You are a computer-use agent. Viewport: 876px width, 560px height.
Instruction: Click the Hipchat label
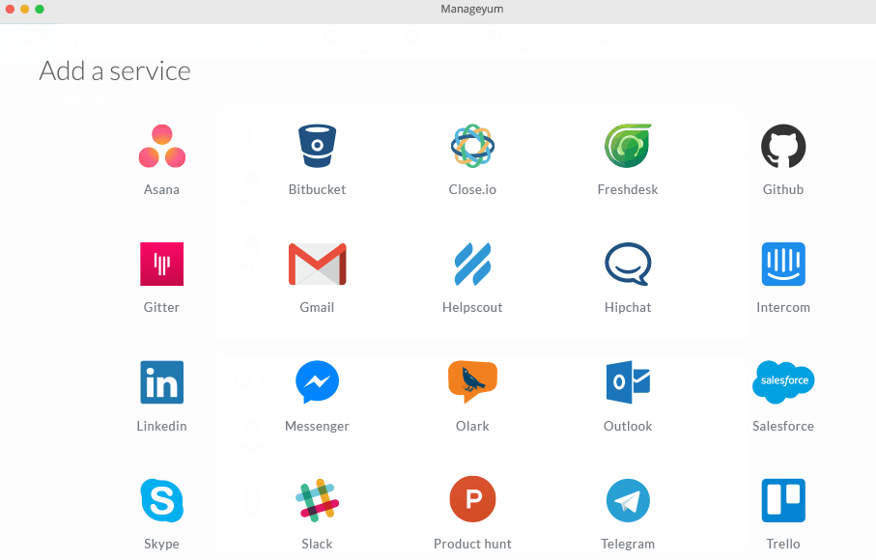coord(628,308)
